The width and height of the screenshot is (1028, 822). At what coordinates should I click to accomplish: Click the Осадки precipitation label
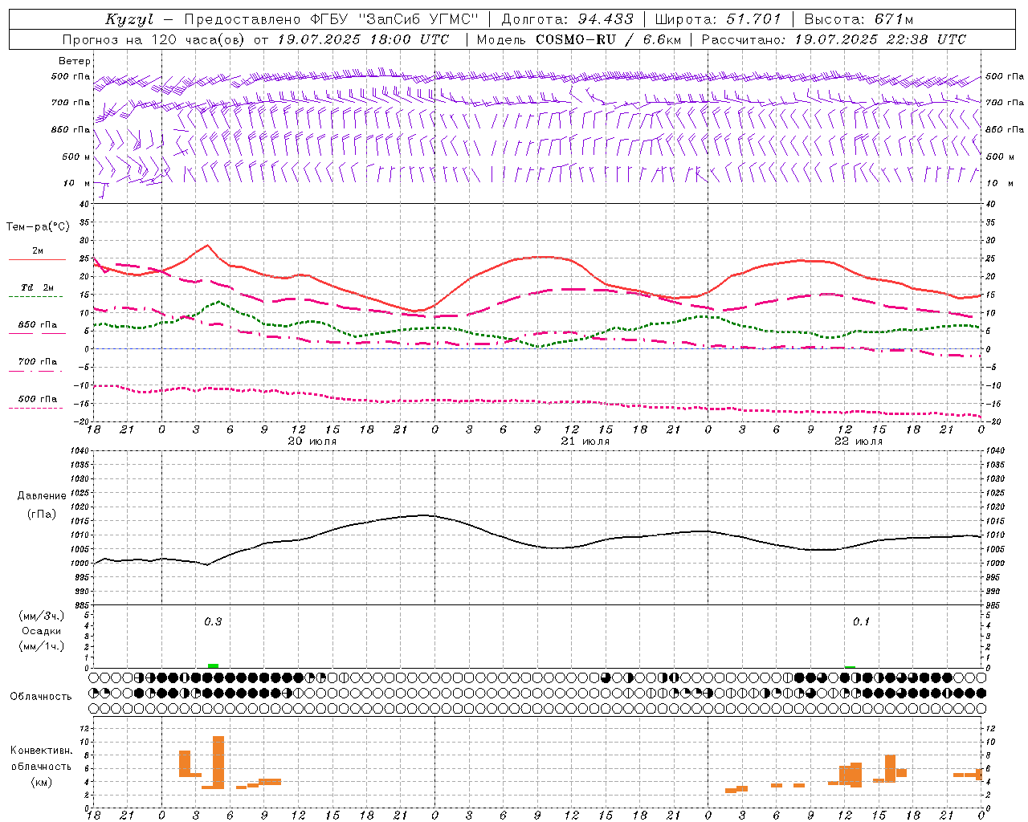point(42,631)
